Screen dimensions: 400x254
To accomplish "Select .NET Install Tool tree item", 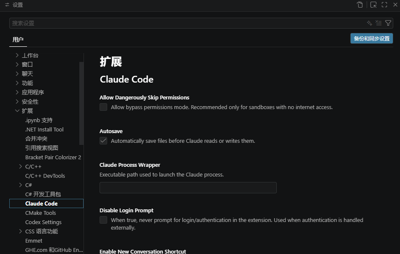I will point(44,129).
